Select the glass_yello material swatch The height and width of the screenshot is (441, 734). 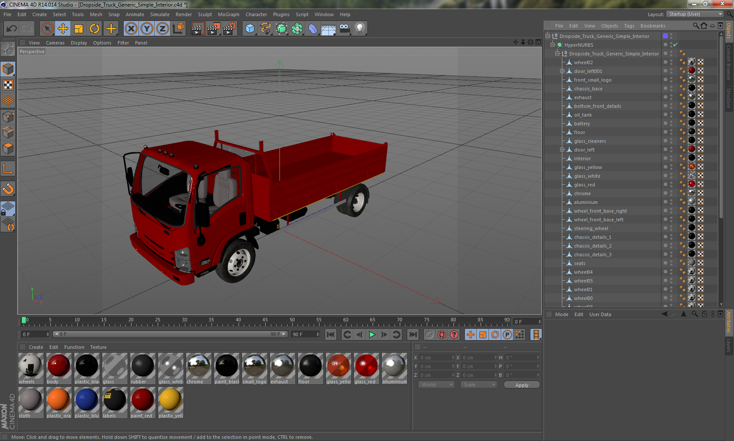pyautogui.click(x=338, y=369)
